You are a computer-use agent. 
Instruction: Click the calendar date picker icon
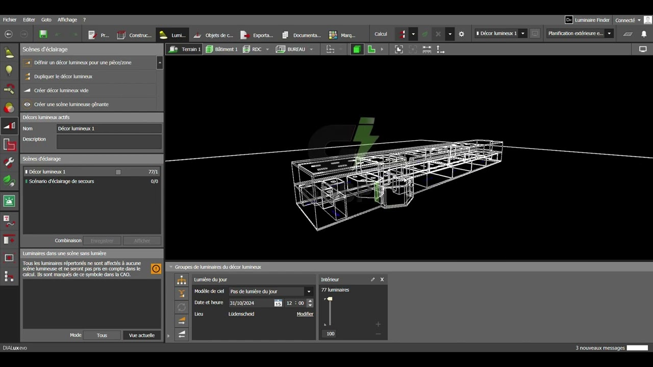(x=278, y=303)
